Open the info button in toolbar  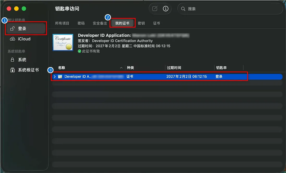click(166, 9)
